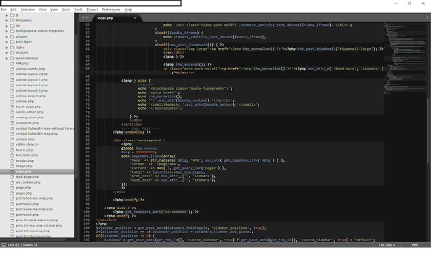432x256 pixels.
Task: Expand the widgets folder arrow
Action: point(7,52)
